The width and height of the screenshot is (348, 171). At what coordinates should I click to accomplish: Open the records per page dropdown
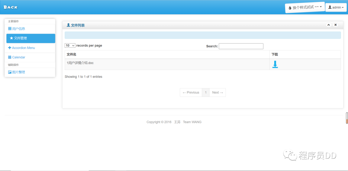pos(70,45)
